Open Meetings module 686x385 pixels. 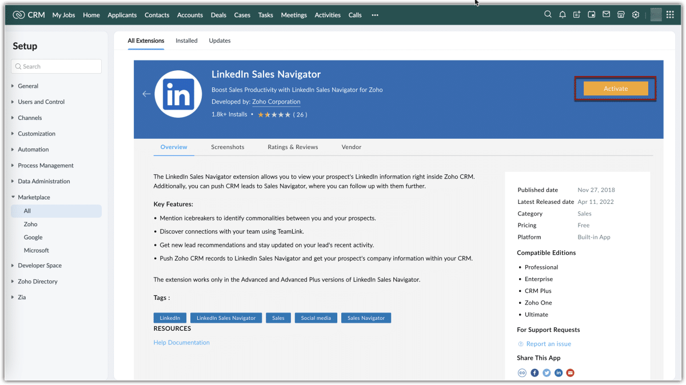[294, 15]
